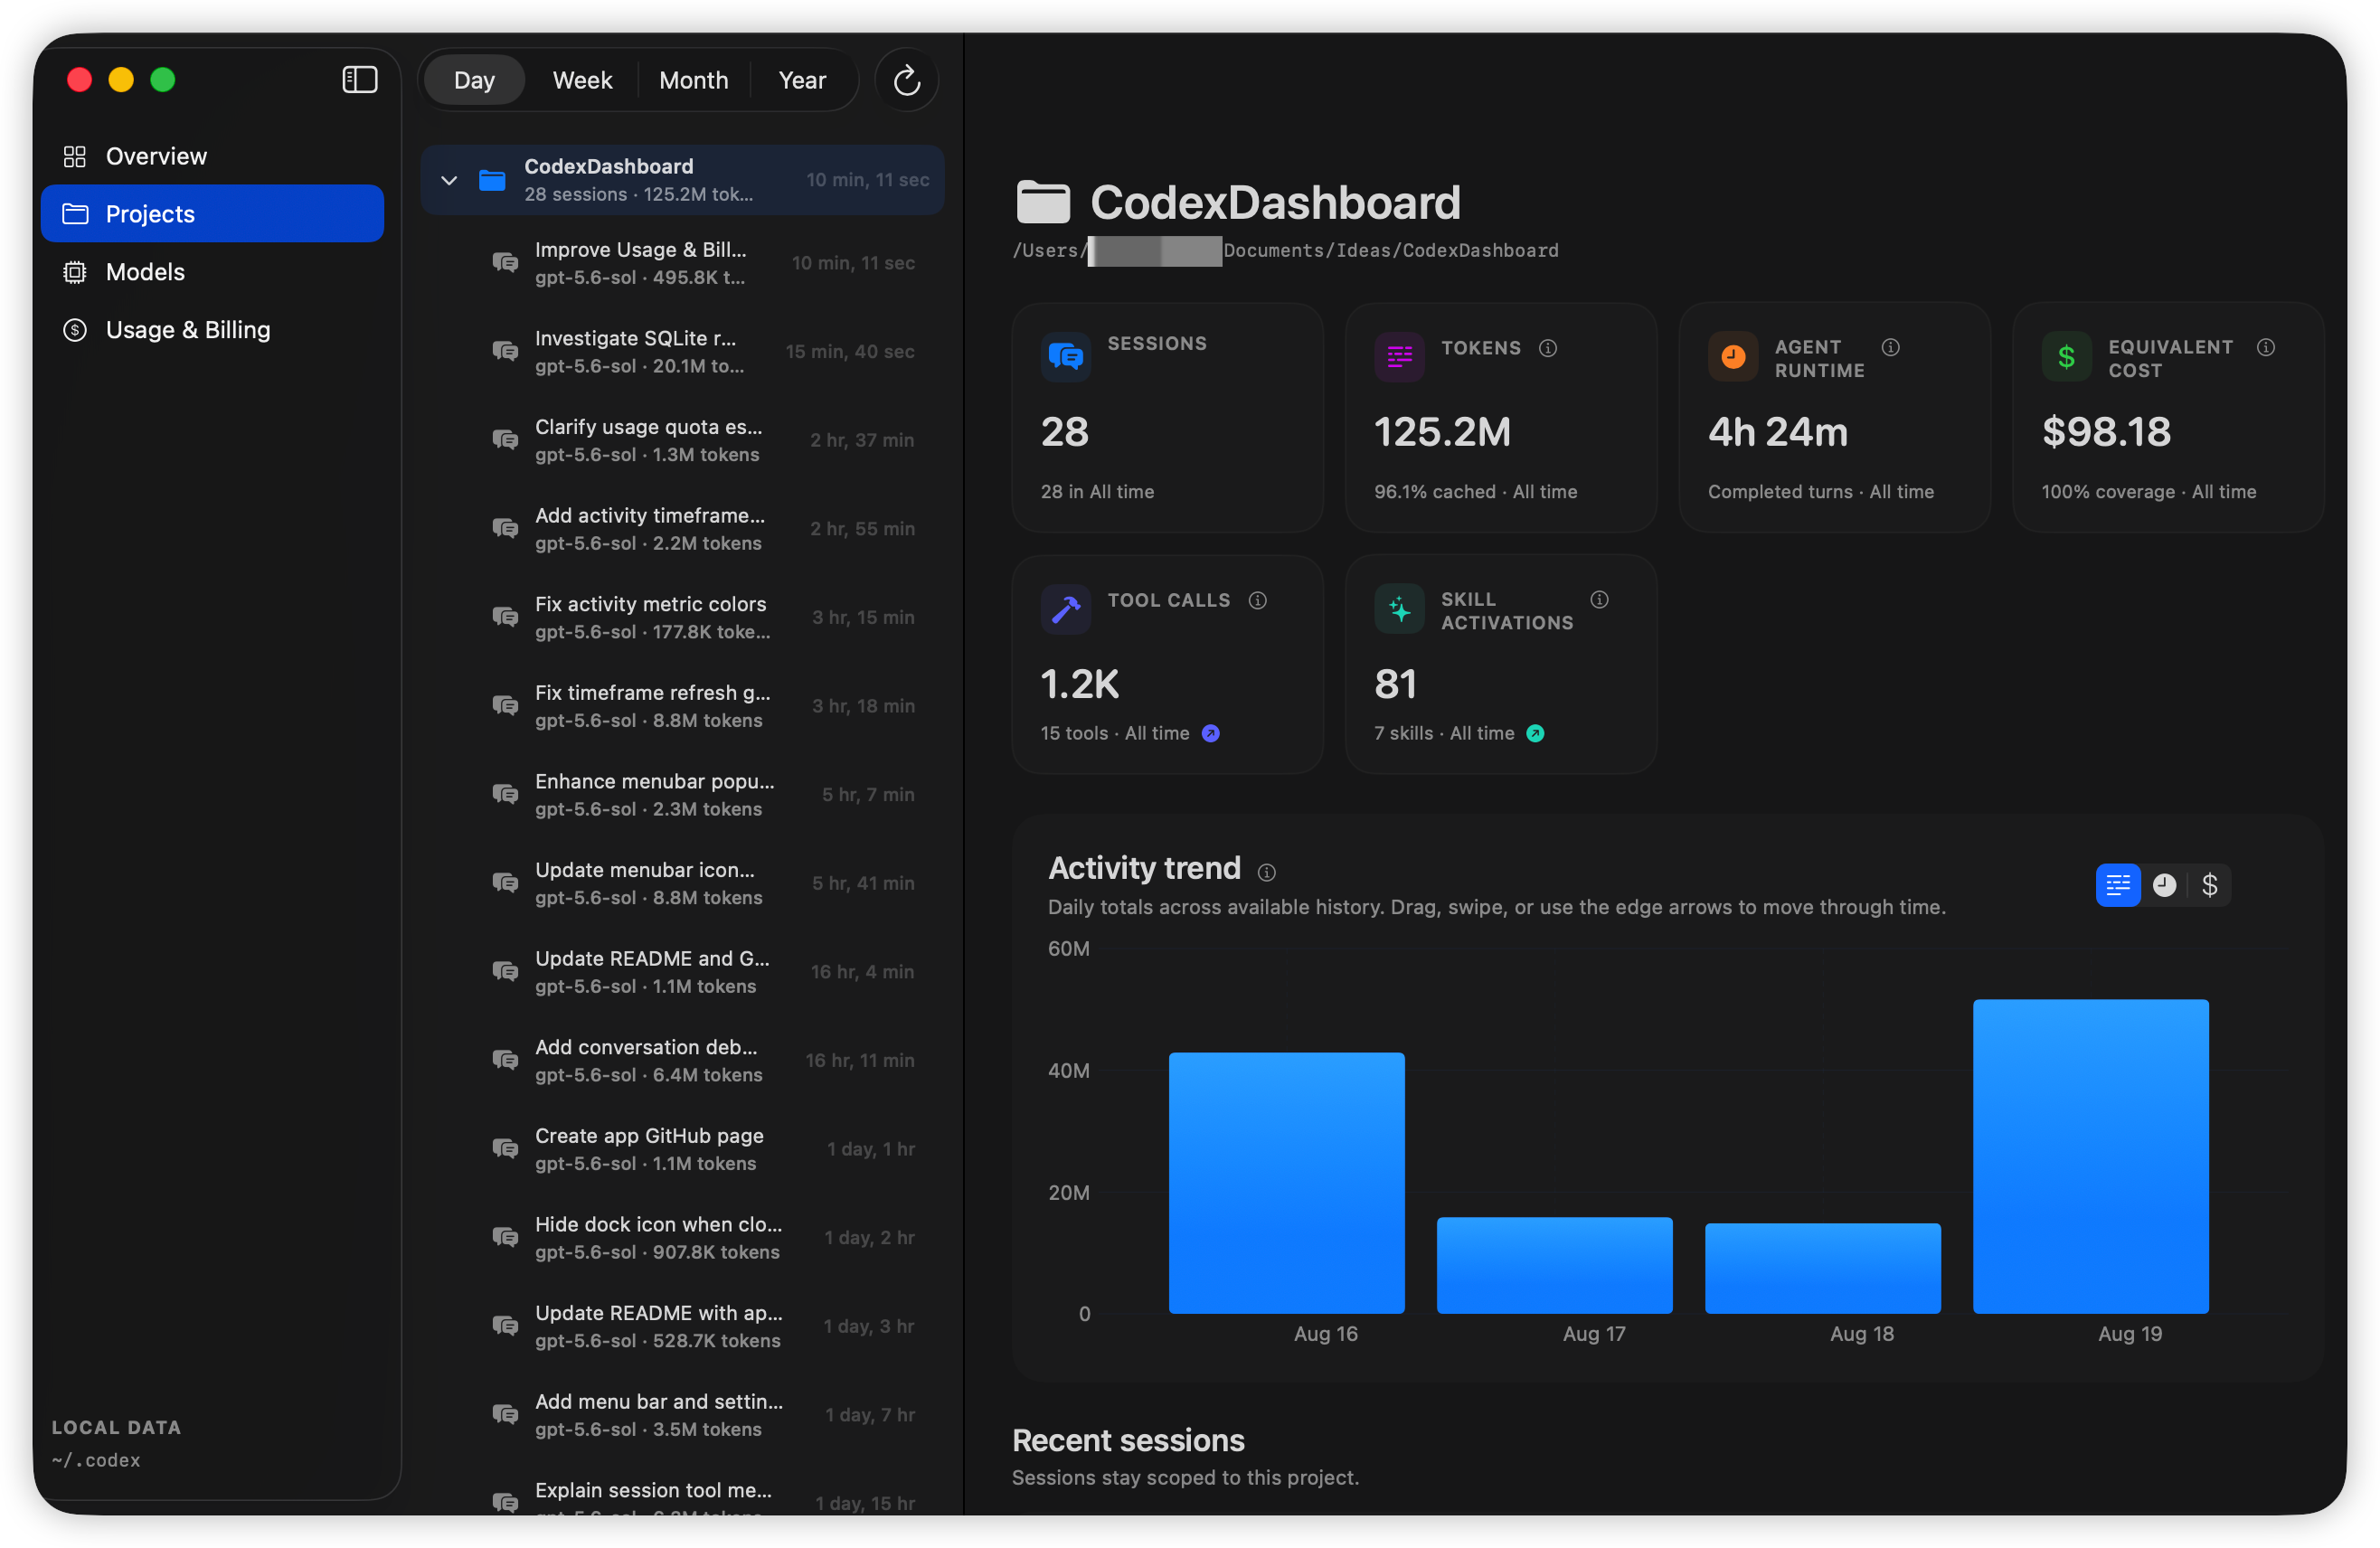This screenshot has width=2380, height=1548.
Task: Open session 'Update README with ap...'
Action: click(x=683, y=1327)
